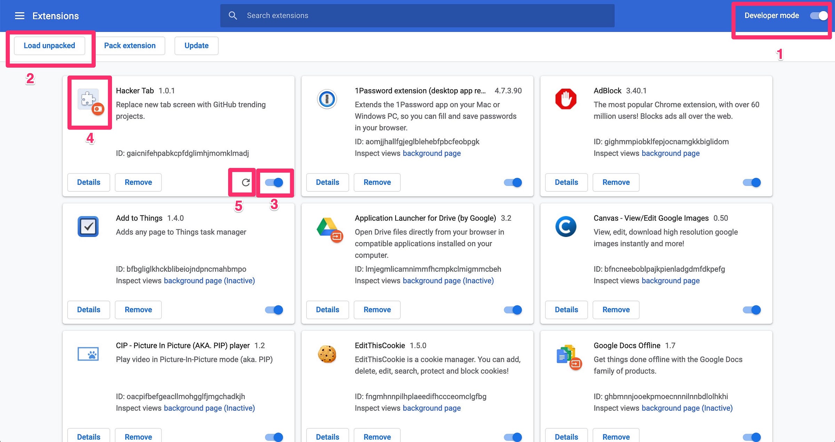Click EditThisCookie extension name

click(x=380, y=346)
